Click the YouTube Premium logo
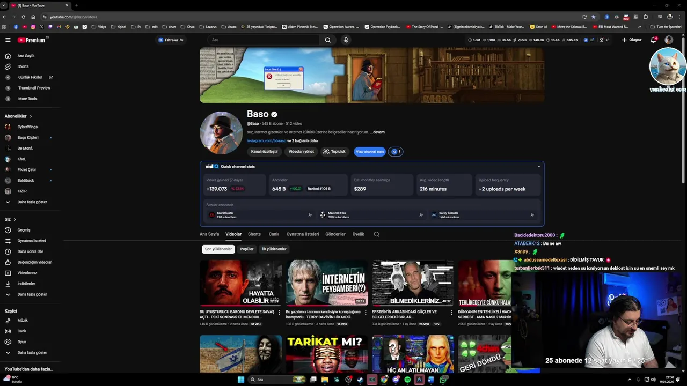 pyautogui.click(x=32, y=40)
